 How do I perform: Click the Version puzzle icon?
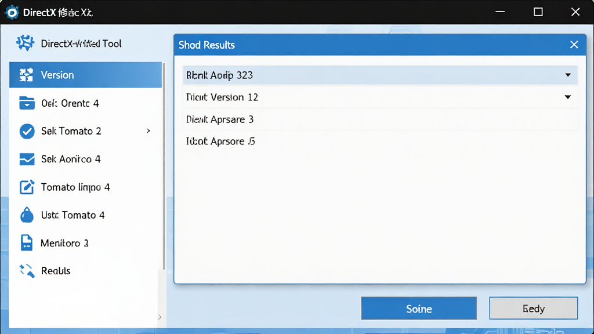[x=27, y=75]
